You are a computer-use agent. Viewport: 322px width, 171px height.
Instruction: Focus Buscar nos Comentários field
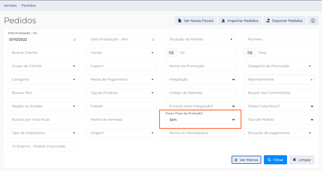pos(279,93)
